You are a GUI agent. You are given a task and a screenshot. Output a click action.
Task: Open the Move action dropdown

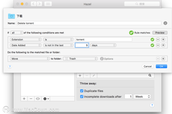pyautogui.click(x=30, y=59)
